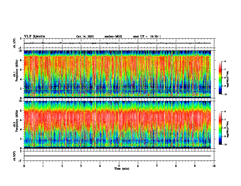This screenshot has width=241, height=186.
Task: Click the "Time (min)" axis label
Action: coord(122,169)
